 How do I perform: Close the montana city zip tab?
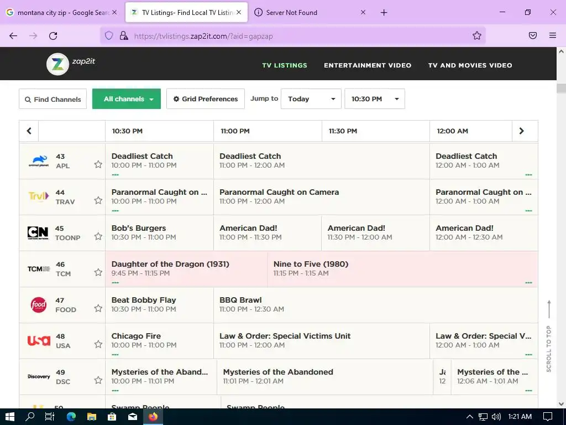click(x=114, y=12)
